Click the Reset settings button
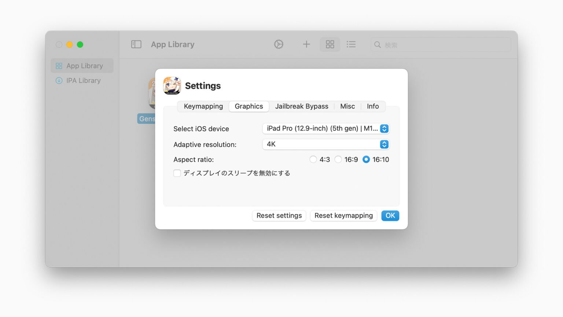This screenshot has width=563, height=317. coord(279,216)
